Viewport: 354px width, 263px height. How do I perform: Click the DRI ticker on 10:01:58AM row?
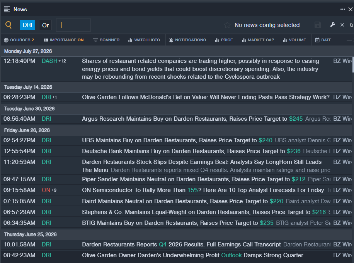point(46,244)
